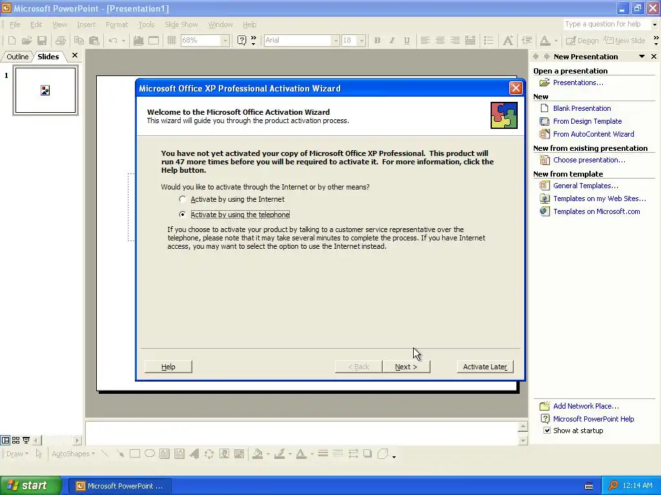Open the font size 18 dropdown

point(361,41)
